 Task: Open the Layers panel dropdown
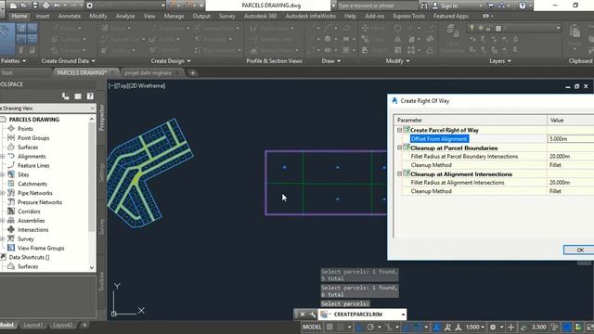[x=500, y=61]
